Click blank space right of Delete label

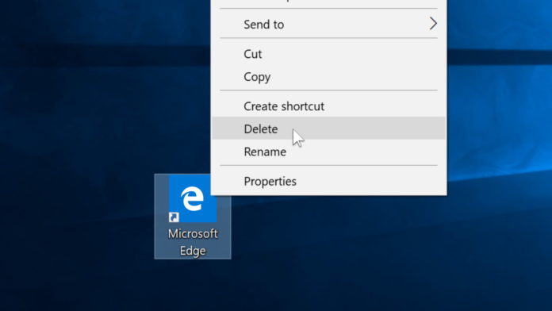(370, 129)
